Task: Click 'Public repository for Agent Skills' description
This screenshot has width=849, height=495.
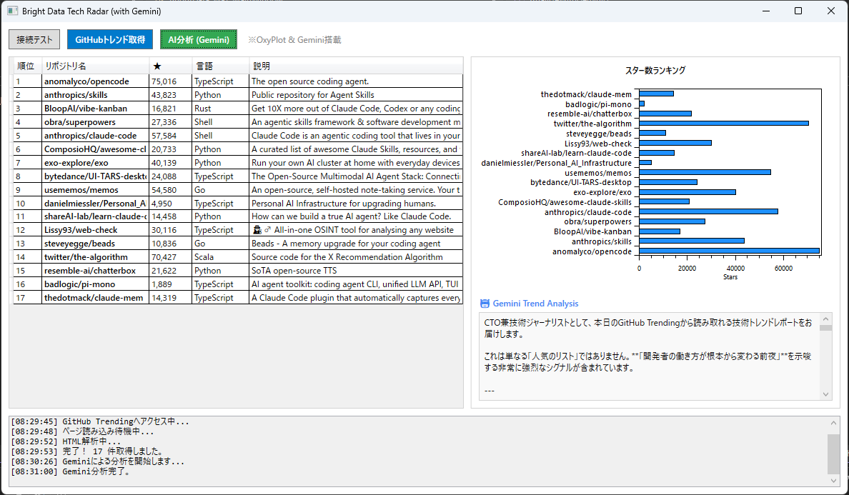Action: point(356,95)
